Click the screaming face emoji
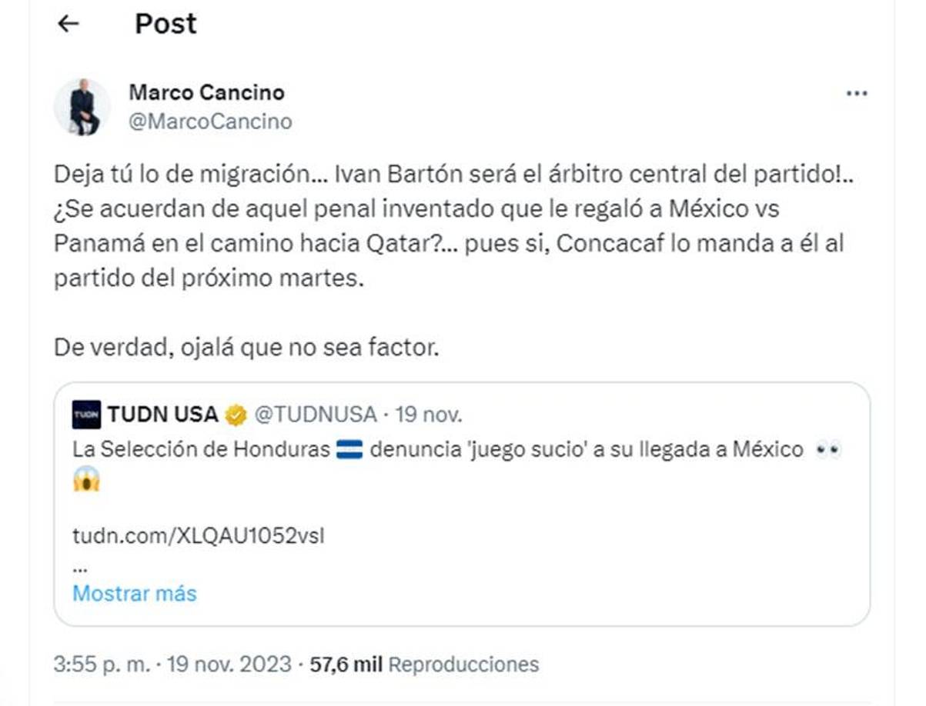Screen dimensions: 926x706 click(85, 481)
